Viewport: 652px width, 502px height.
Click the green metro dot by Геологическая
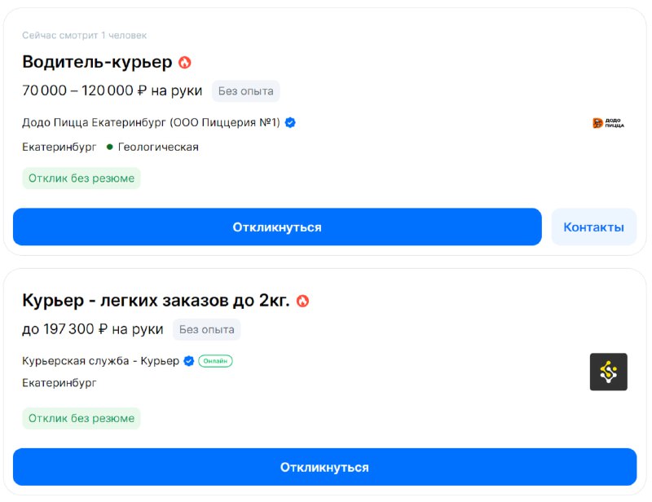[x=110, y=147]
